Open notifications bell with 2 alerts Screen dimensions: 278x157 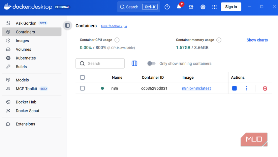tap(179, 7)
